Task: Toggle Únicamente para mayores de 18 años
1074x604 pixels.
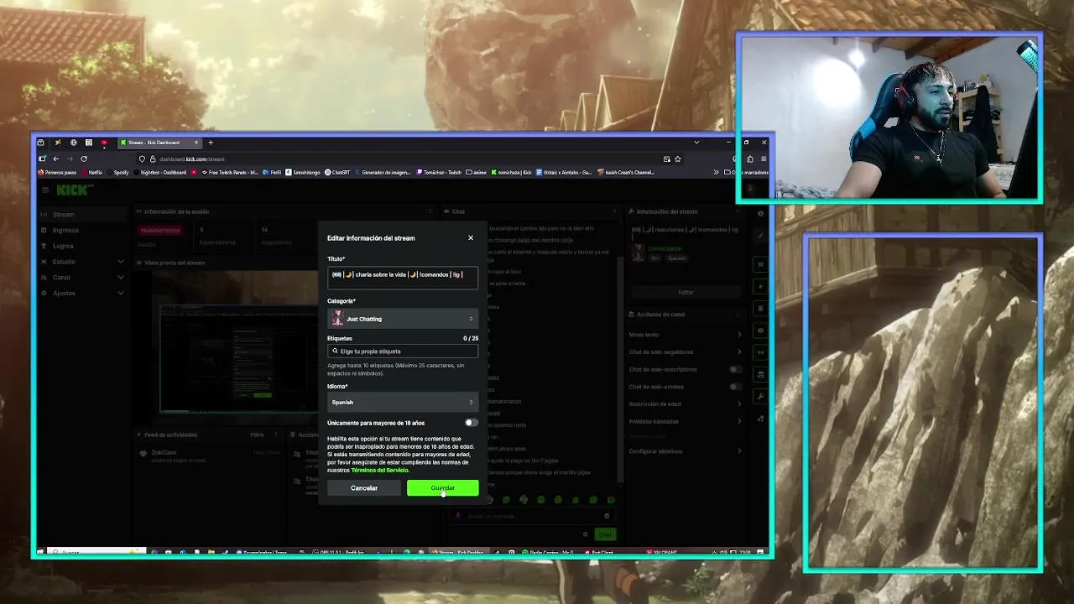Action: 471,423
